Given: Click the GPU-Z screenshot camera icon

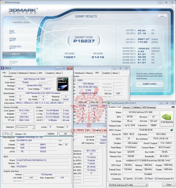Looking at the screenshot, I should [173, 107].
